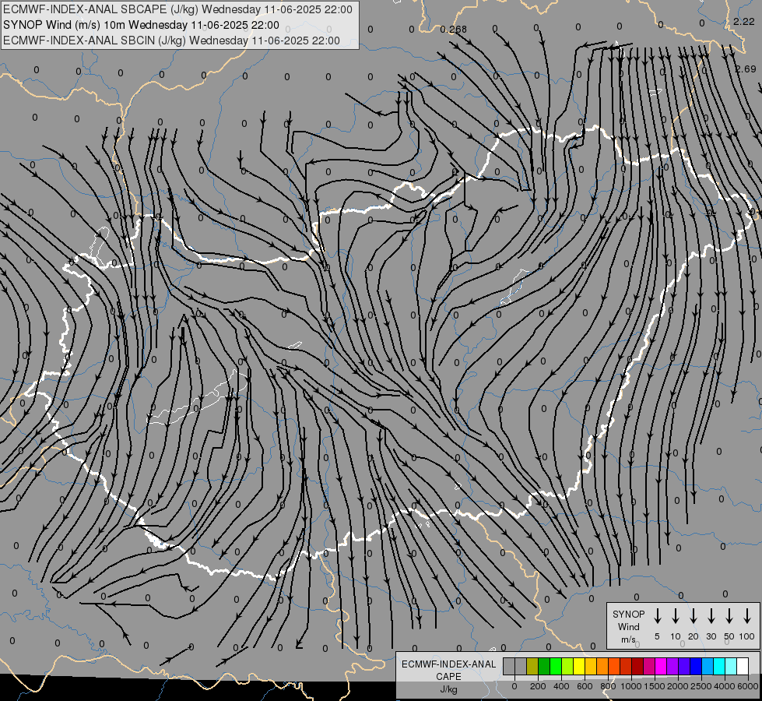Pick the purple swatch left of 2000 tick
Viewport: 762px width, 701px height.
pos(672,666)
